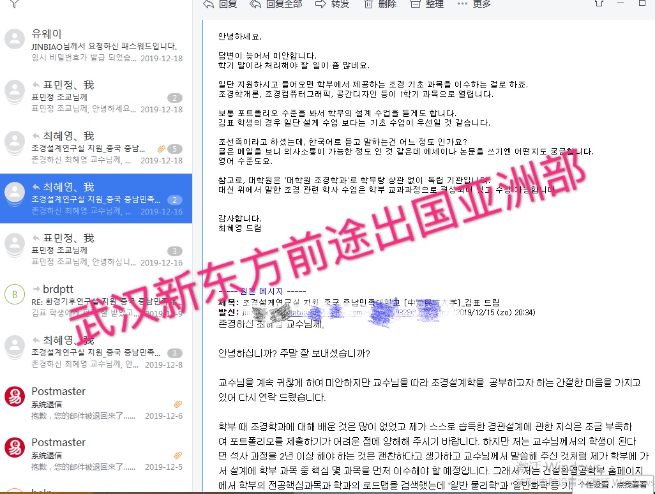Click the green B avatar of brdptt
655x494 pixels.
pyautogui.click(x=15, y=294)
